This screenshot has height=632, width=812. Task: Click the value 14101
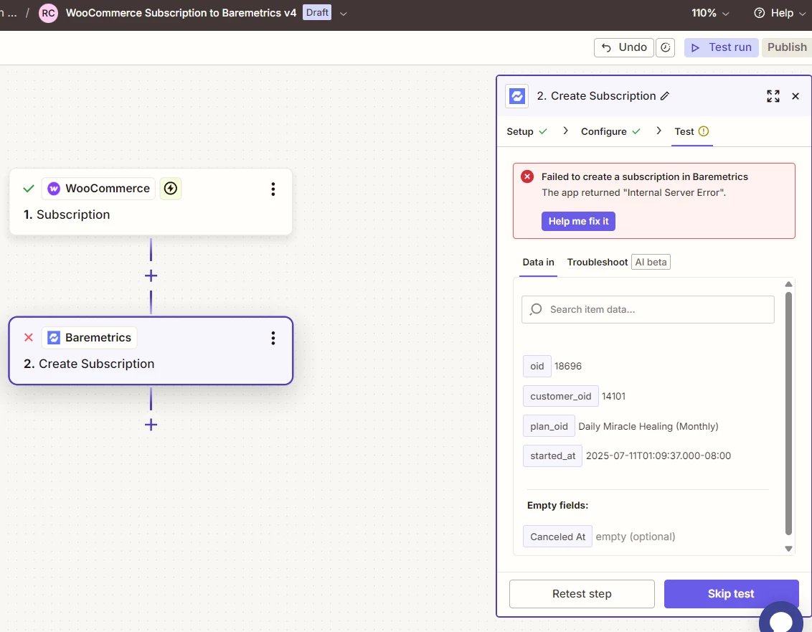613,396
